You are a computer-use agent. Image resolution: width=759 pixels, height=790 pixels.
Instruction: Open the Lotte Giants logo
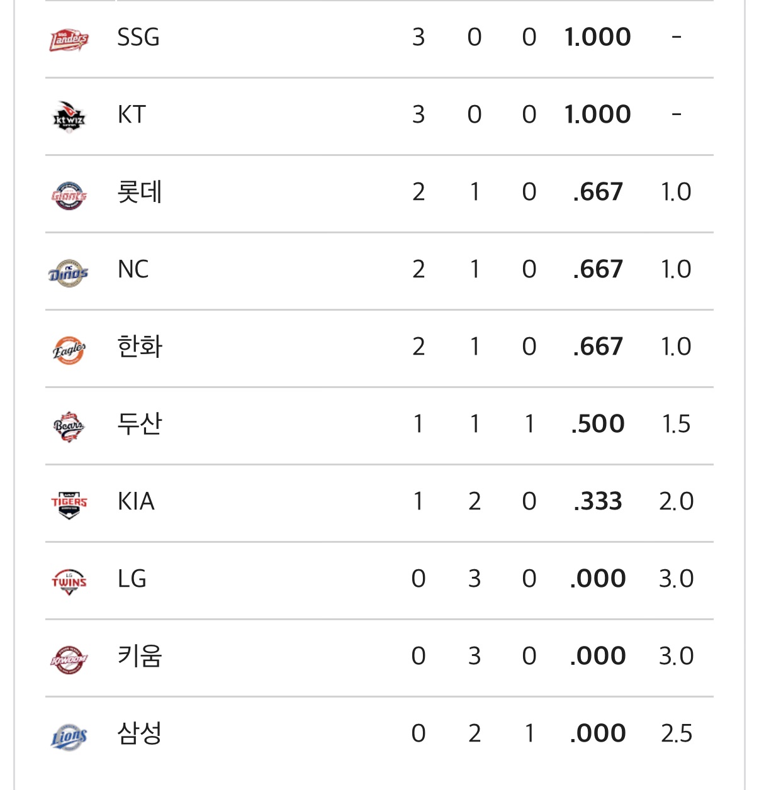(x=69, y=195)
